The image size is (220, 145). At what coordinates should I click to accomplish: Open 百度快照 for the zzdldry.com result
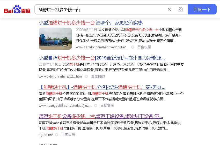tap(144, 47)
